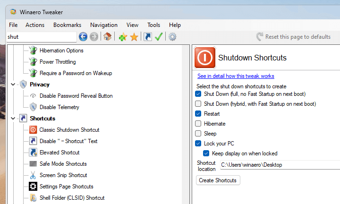Screen dimensions: 340x204
Task: Click the Shortcut location path field
Action: pyautogui.click(x=280, y=165)
